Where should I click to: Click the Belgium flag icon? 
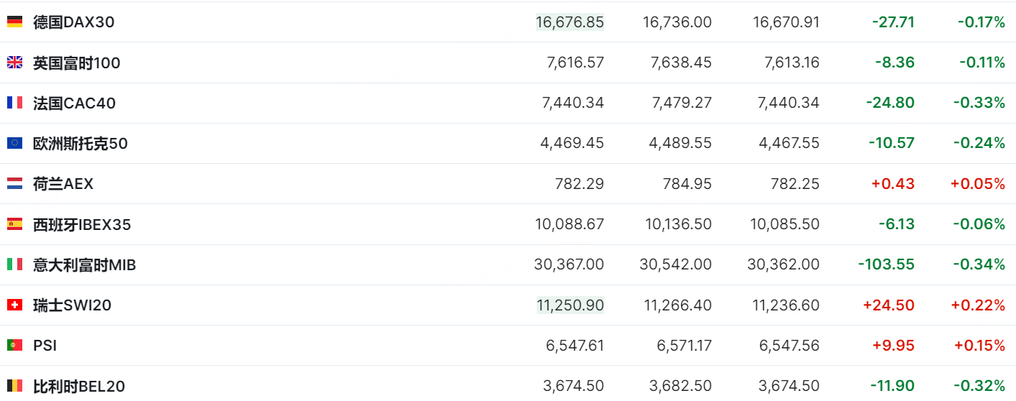(14, 386)
